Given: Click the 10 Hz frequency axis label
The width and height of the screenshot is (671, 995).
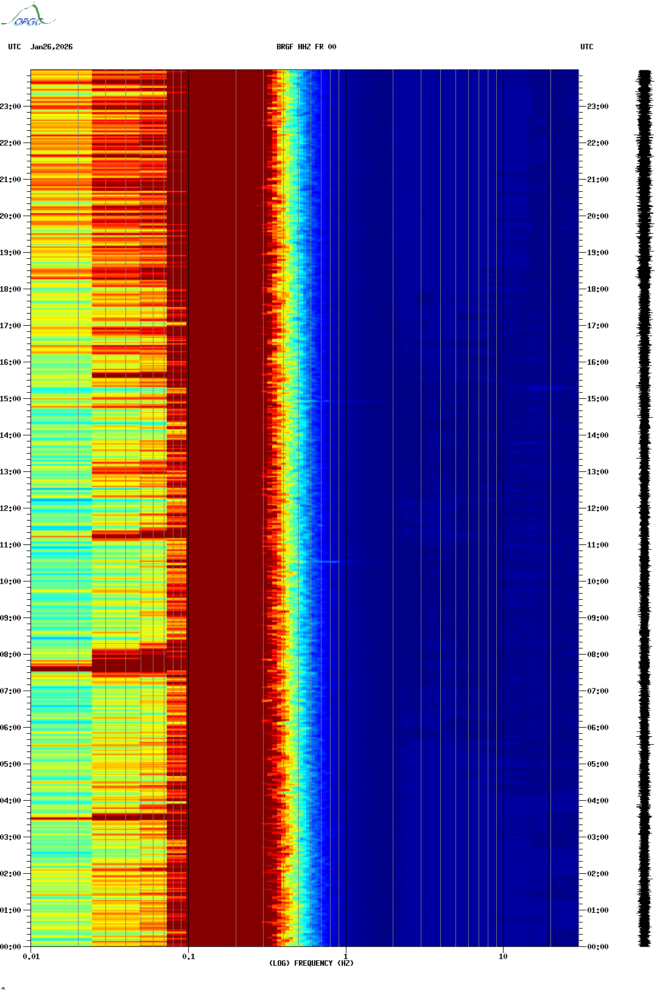Looking at the screenshot, I should pyautogui.click(x=503, y=957).
